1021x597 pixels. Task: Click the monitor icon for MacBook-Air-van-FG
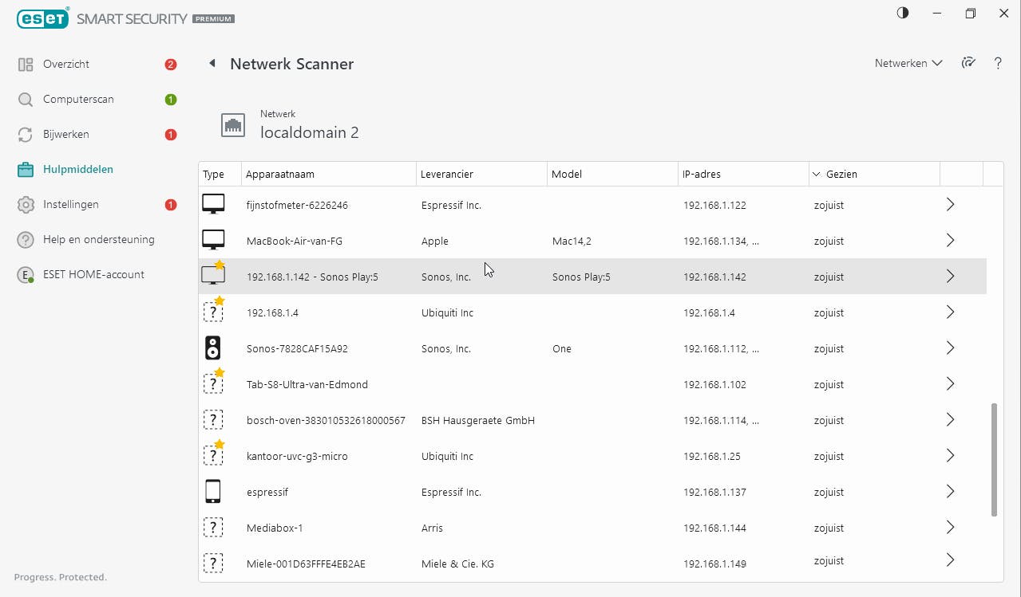[213, 240]
